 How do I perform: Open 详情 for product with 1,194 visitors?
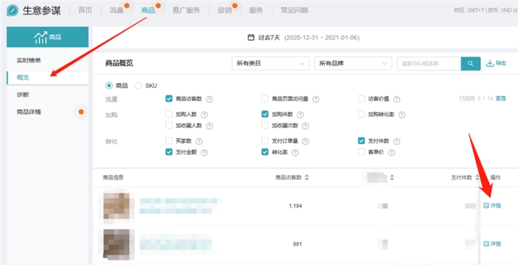(492, 206)
